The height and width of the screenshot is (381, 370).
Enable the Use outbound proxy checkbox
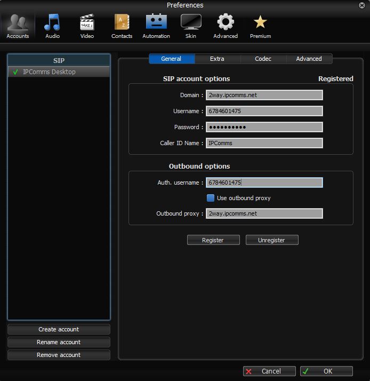click(211, 198)
